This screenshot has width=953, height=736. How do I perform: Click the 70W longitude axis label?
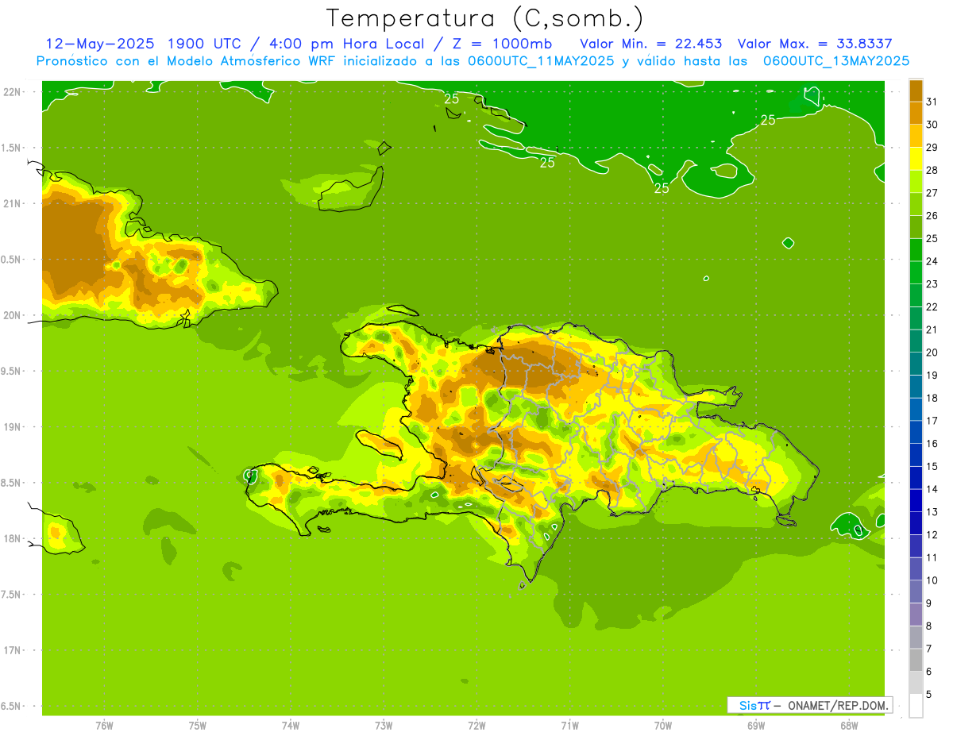click(x=663, y=726)
